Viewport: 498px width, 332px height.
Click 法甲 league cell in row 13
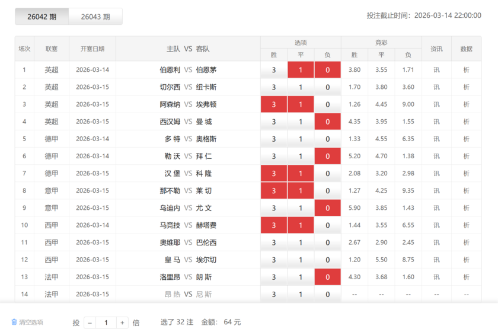pos(52,277)
